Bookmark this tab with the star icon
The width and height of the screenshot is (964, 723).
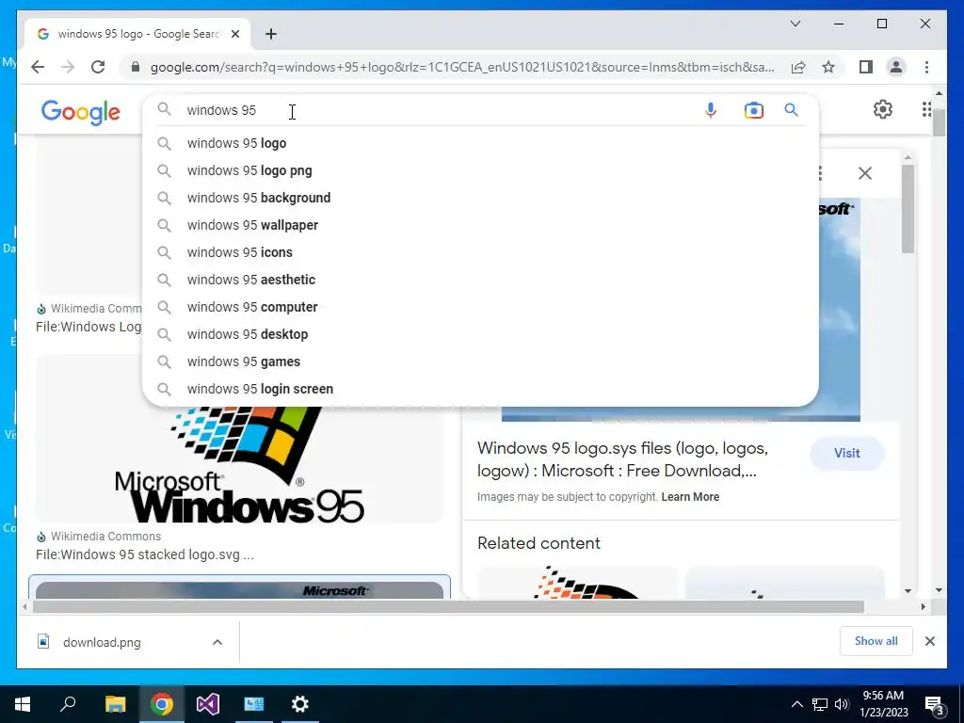(x=828, y=67)
